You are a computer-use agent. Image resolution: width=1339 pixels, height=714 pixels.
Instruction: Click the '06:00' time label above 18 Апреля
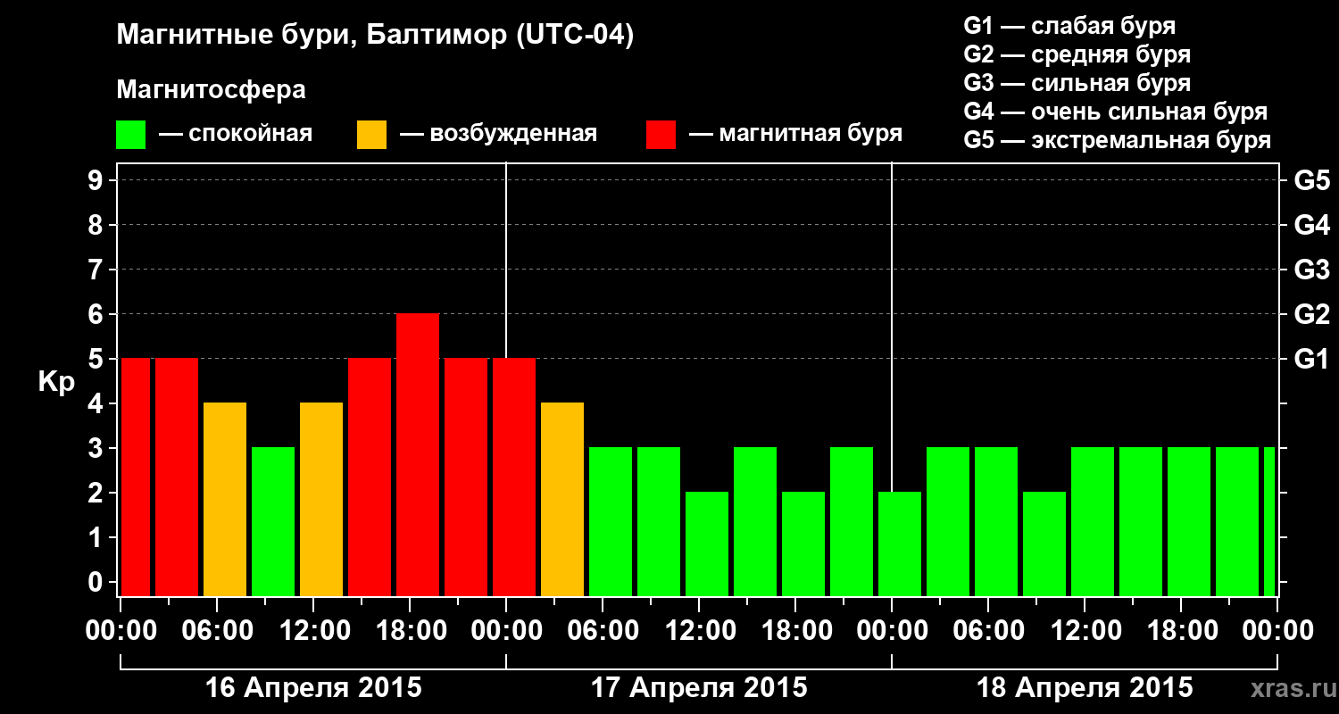point(988,631)
